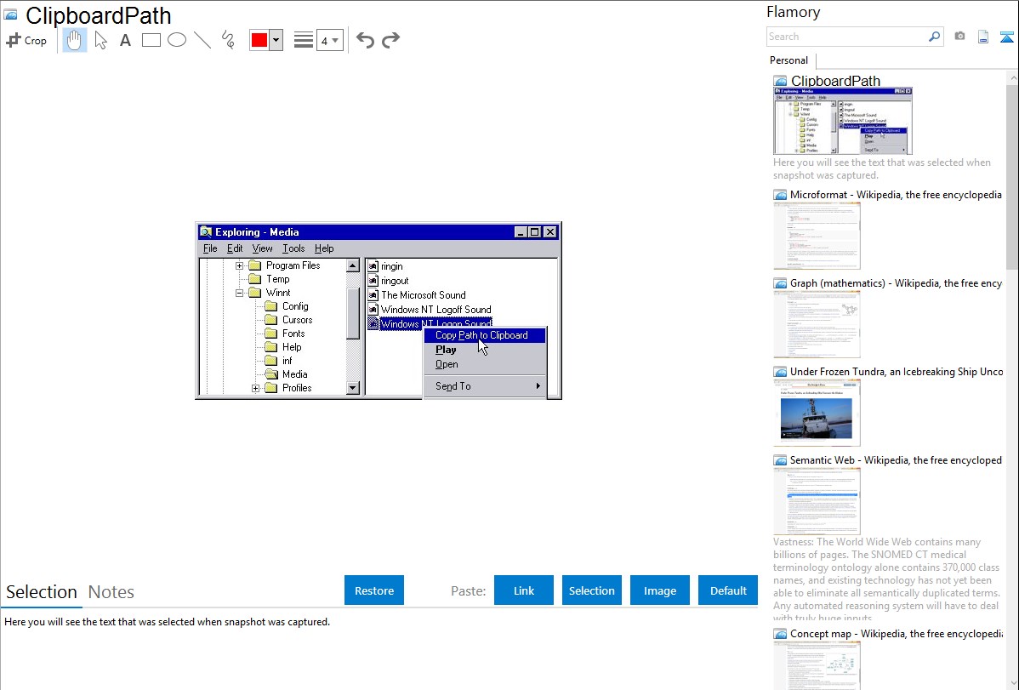Select the straight line tool
1019x690 pixels.
pyautogui.click(x=202, y=40)
